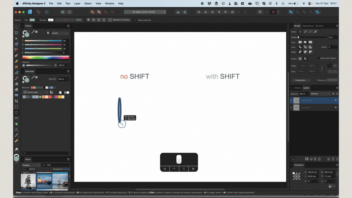
Task: Choose solid line stroke style
Action: click(305, 32)
